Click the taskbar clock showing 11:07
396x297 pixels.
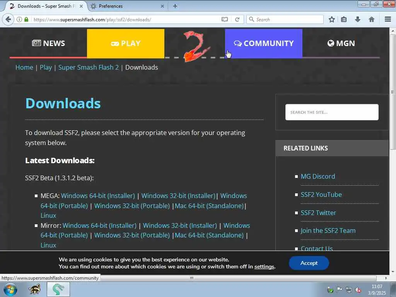pyautogui.click(x=377, y=290)
